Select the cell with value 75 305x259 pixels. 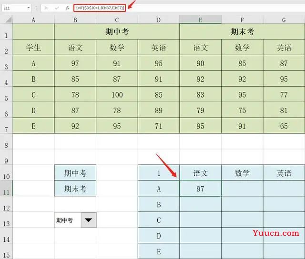coord(242,110)
